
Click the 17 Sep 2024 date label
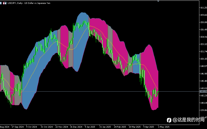(18, 127)
